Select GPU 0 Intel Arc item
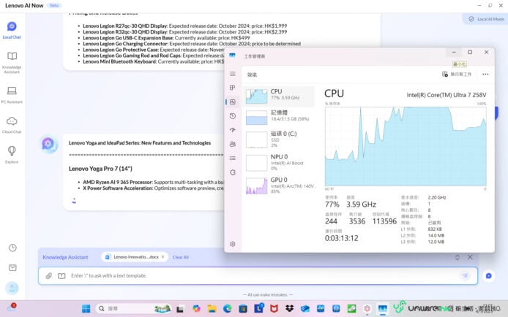Viewport: 508px width, 317px height. [279, 186]
